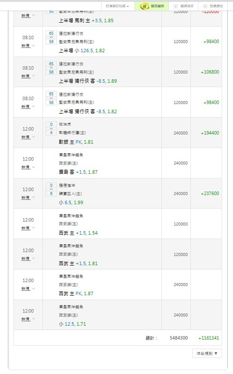The width and height of the screenshot is (233, 374).
Task: Open the 購買噱幣 tab
Action: pos(152,6)
